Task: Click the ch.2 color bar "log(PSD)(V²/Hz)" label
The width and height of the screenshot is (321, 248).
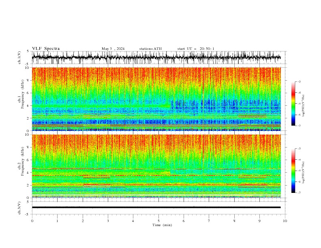Action: tap(303, 173)
